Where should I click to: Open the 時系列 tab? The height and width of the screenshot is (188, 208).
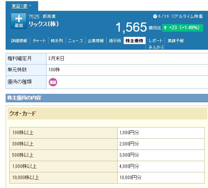[x=57, y=40]
